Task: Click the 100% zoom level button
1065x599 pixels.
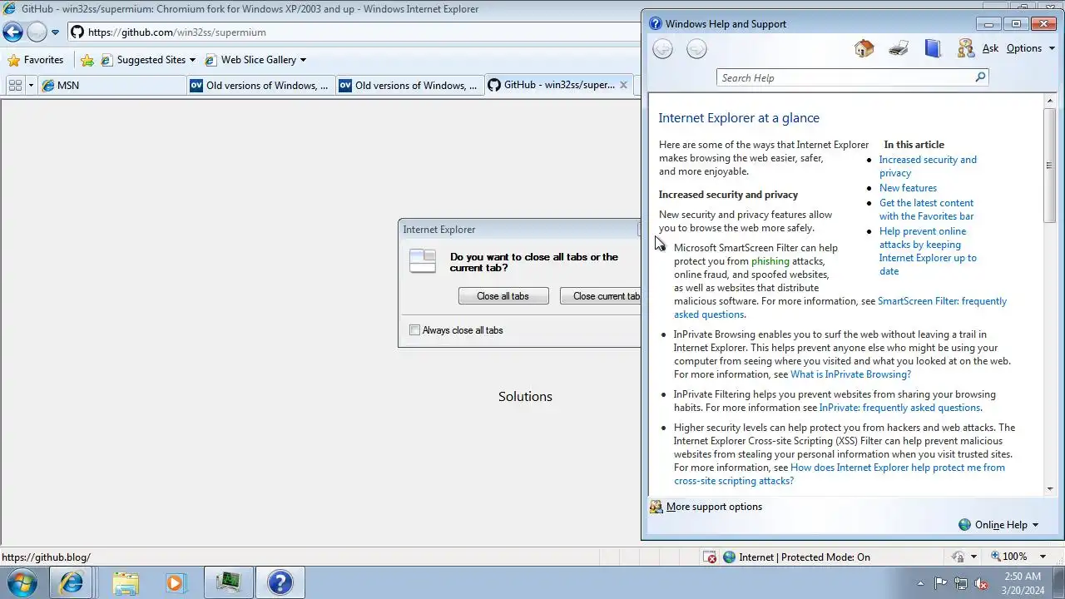Action: pyautogui.click(x=1008, y=557)
